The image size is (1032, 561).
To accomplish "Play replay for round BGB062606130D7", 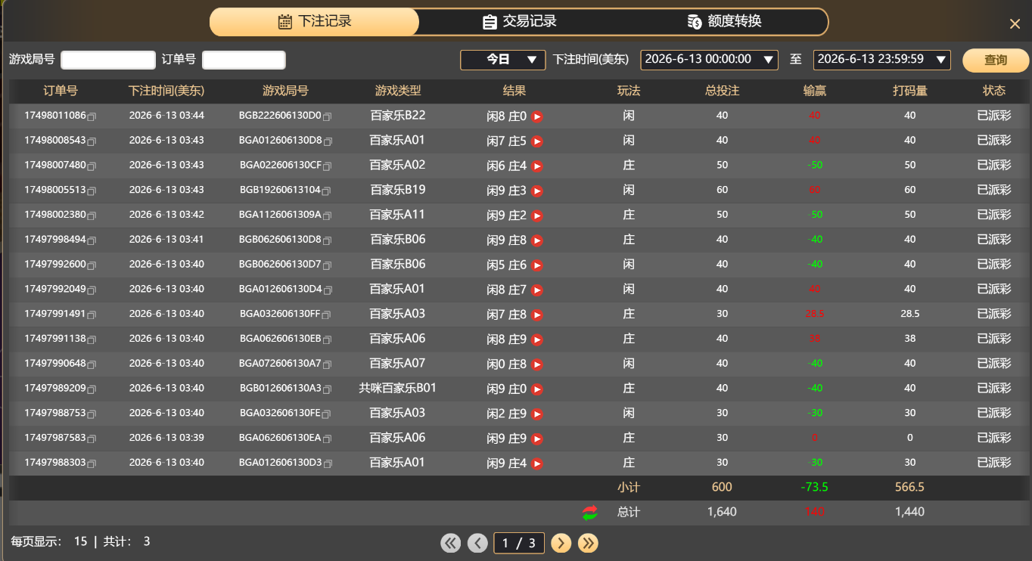I will pos(537,265).
